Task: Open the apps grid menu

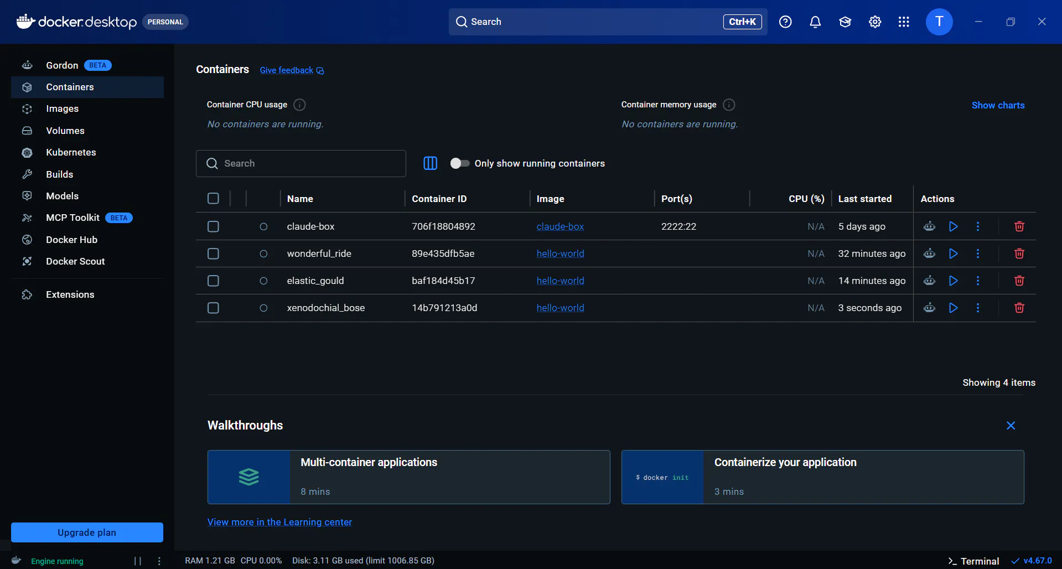Action: pyautogui.click(x=904, y=22)
